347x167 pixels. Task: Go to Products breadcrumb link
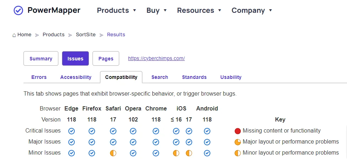tap(53, 35)
